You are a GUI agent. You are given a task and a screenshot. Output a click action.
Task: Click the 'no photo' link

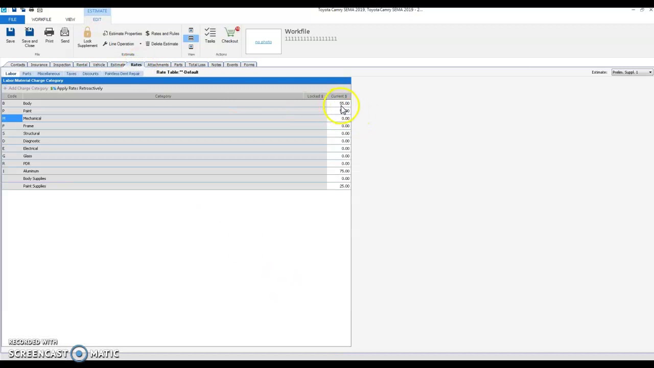(264, 42)
